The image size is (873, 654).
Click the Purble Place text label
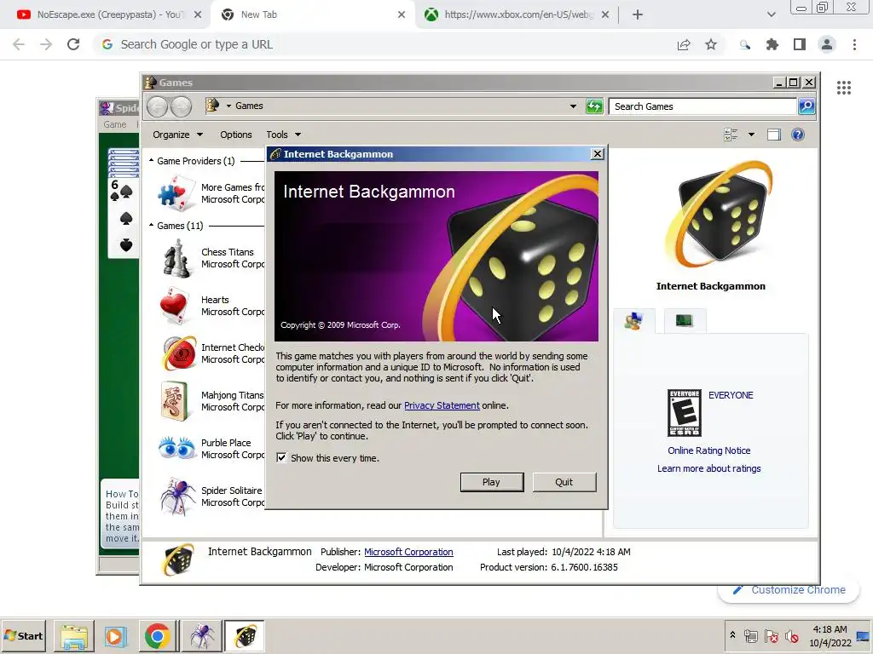[226, 443]
